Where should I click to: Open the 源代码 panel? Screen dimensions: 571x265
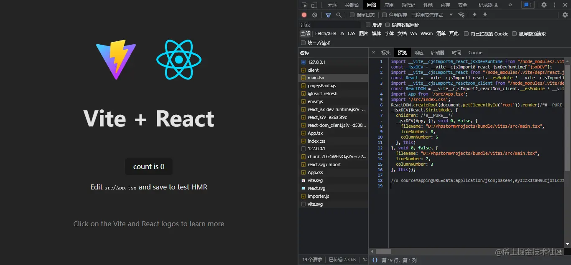click(408, 5)
